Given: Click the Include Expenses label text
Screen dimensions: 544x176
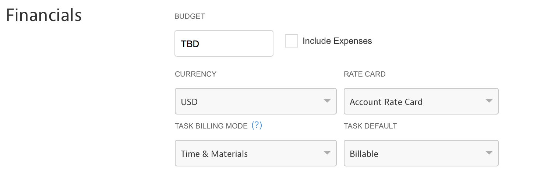Looking at the screenshot, I should pos(337,41).
